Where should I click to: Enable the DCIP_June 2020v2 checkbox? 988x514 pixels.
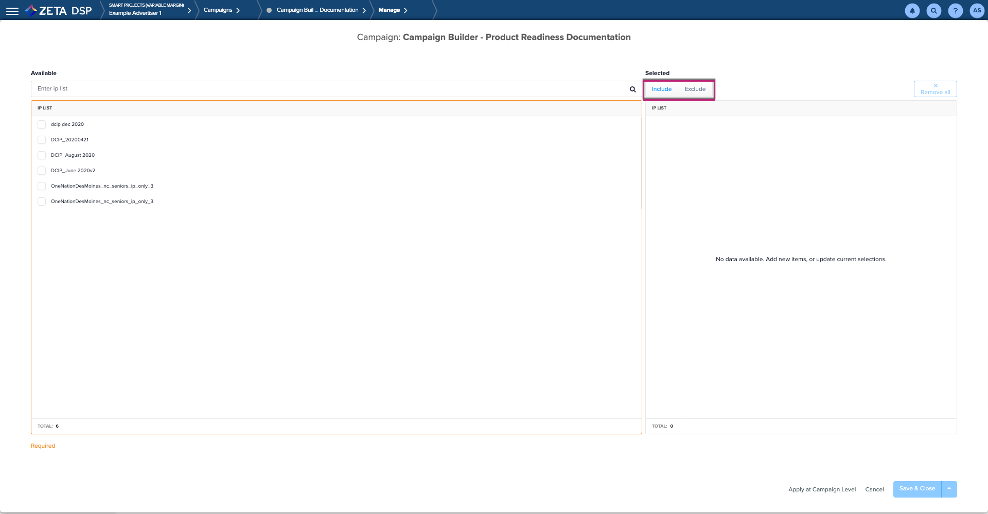[42, 171]
